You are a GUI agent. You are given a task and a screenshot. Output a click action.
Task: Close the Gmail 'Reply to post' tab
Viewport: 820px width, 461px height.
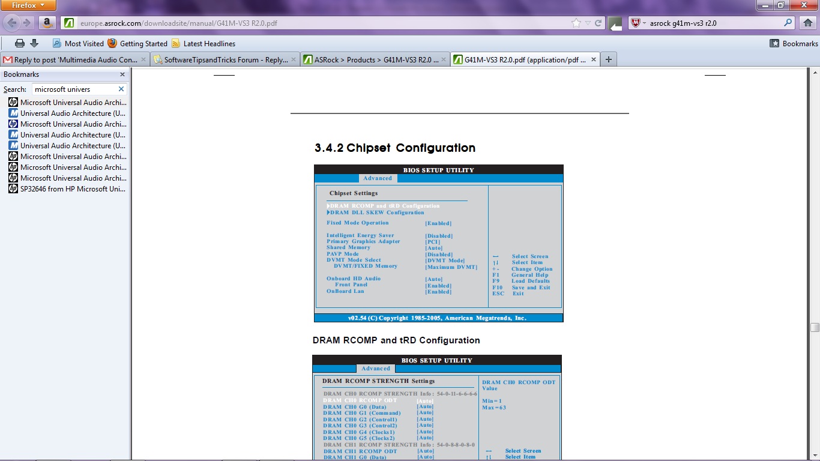(143, 59)
